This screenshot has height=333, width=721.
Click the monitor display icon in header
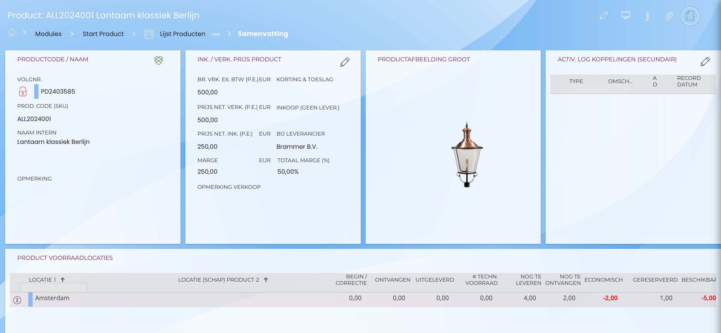click(626, 15)
